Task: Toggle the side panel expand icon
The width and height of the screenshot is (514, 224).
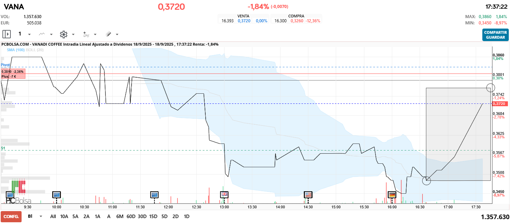Action: point(7,34)
